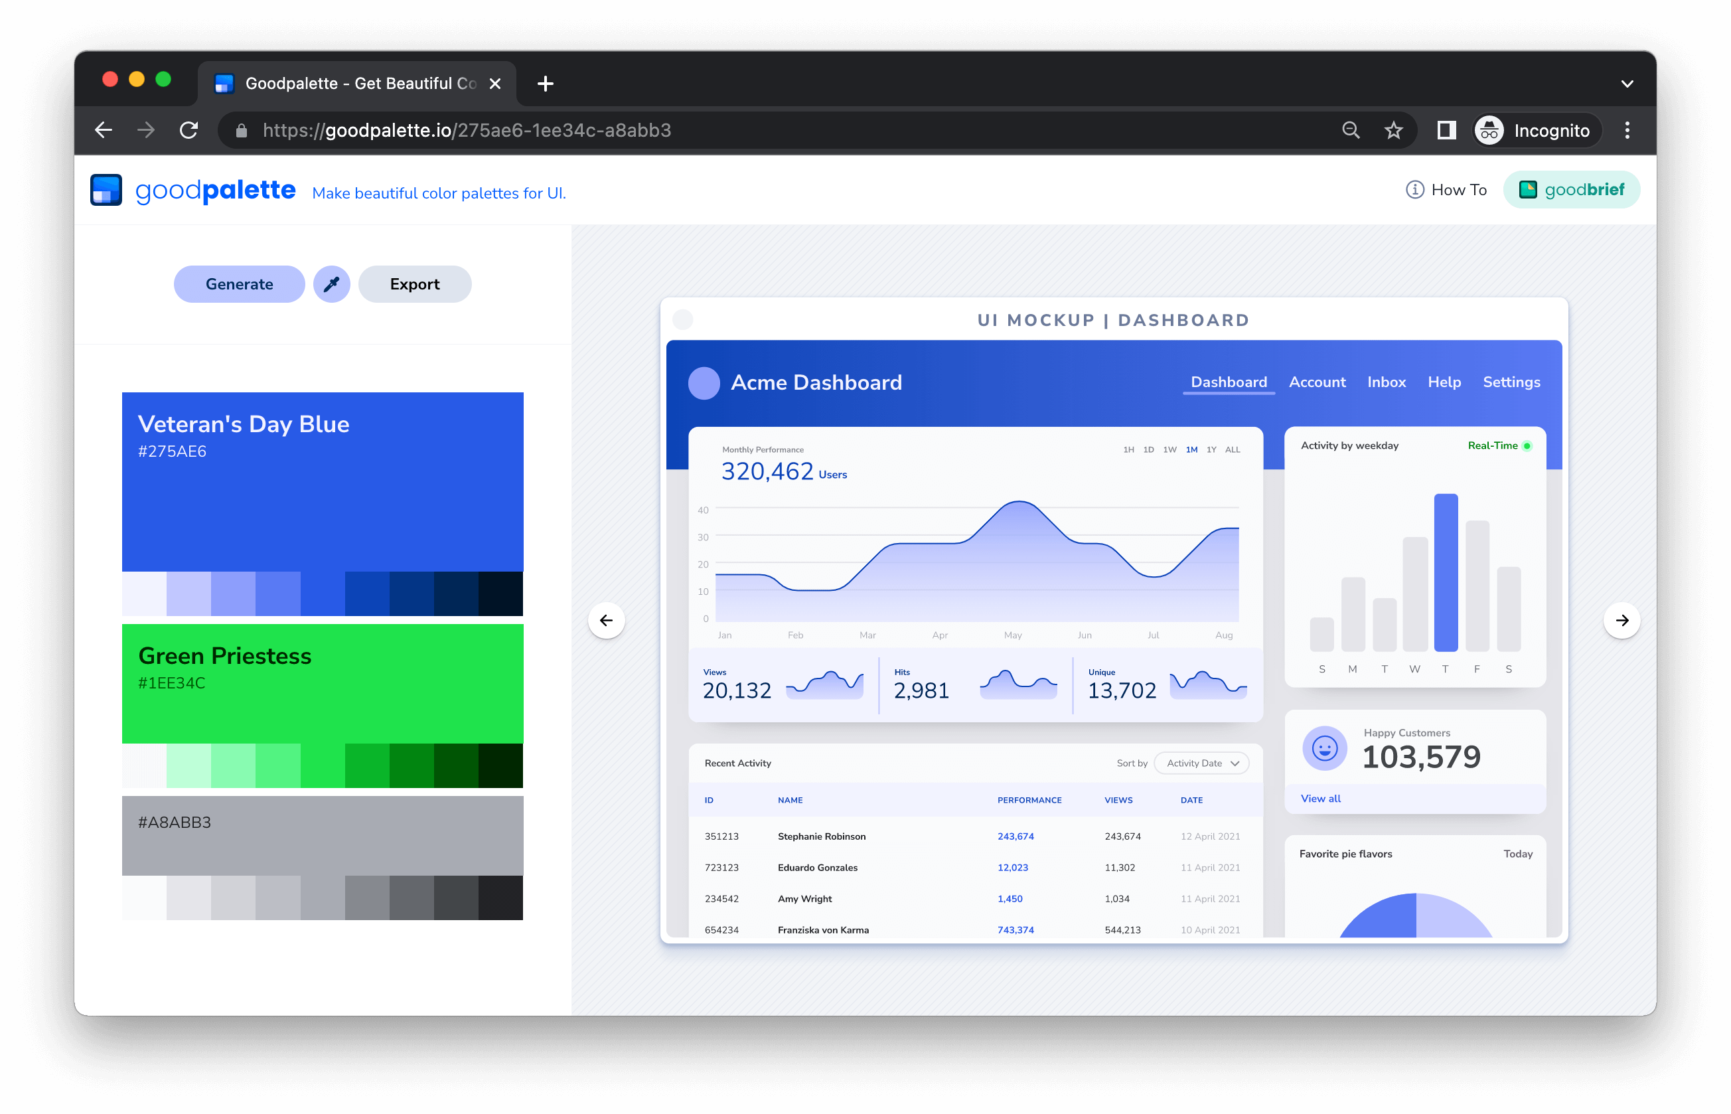Select the eyedropper/pen tool icon
1731x1114 pixels.
pyautogui.click(x=332, y=284)
